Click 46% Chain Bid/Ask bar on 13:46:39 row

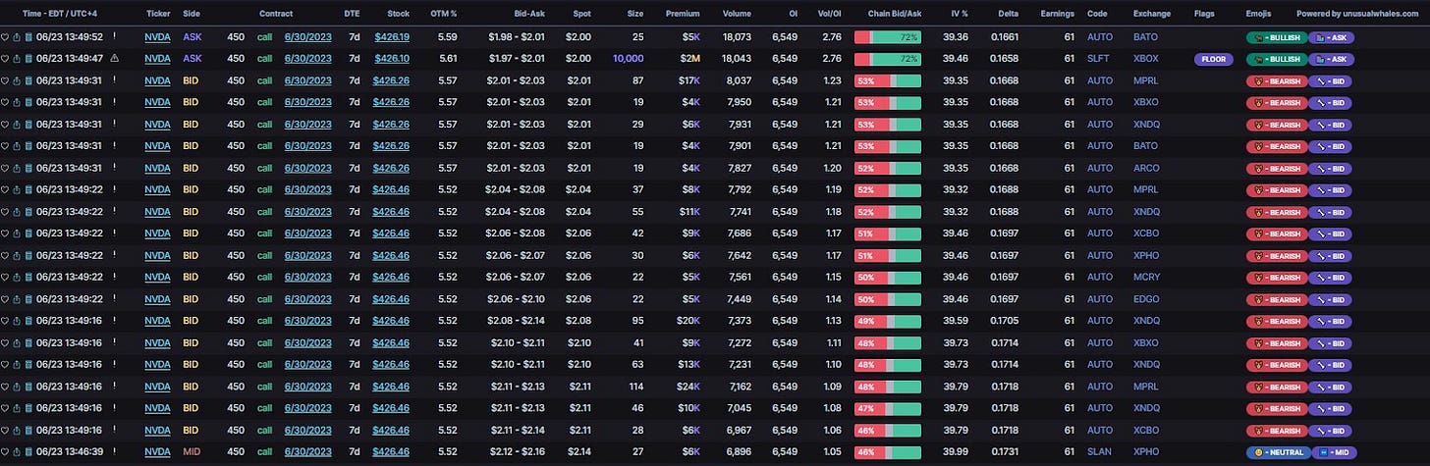tap(888, 451)
